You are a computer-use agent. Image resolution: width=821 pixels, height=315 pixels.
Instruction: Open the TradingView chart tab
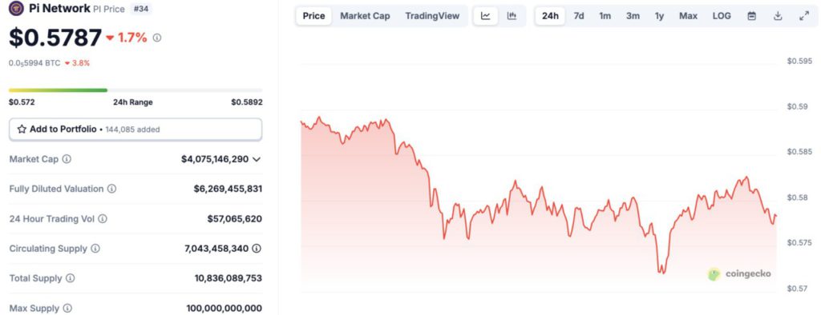click(x=432, y=16)
